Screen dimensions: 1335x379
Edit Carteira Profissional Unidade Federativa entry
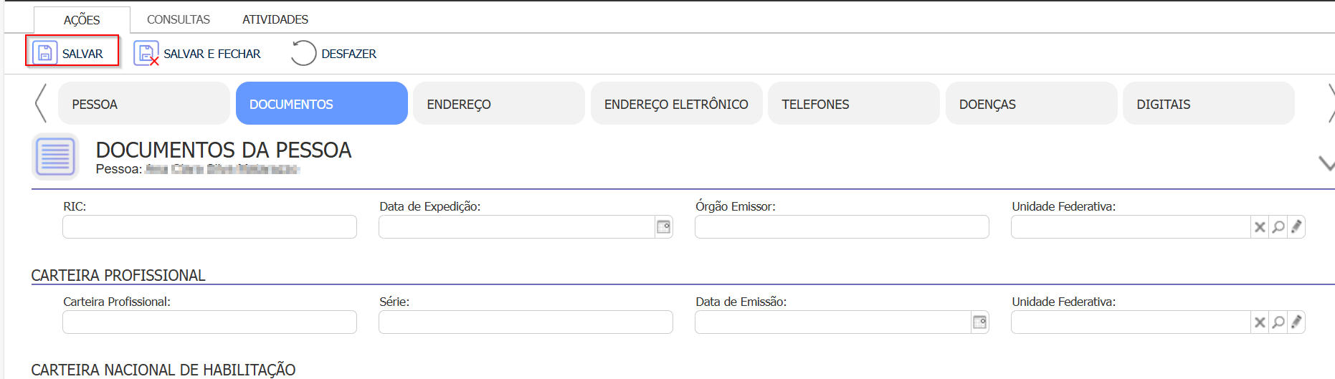click(1296, 322)
